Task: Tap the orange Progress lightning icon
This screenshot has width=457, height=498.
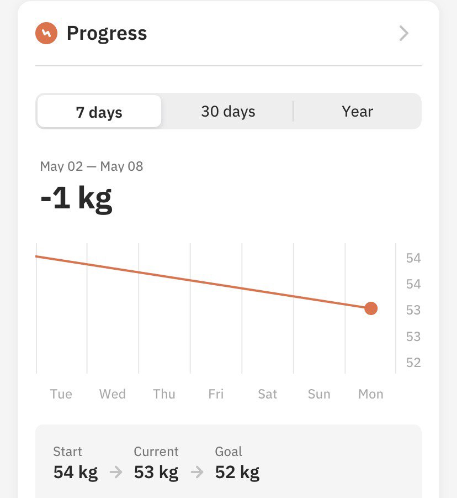Action: 46,33
